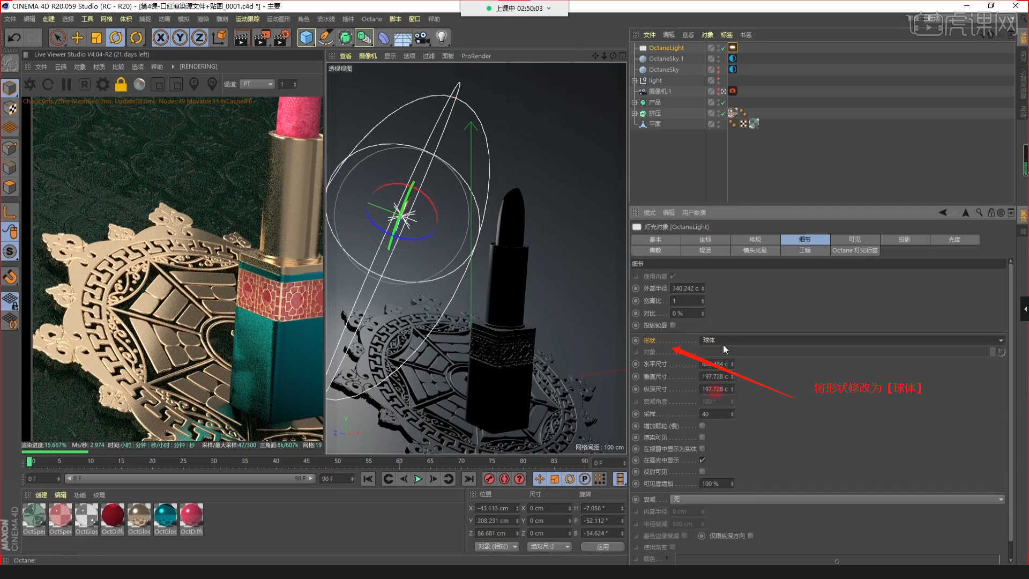Open the 衰减 falloff dropdown
The image size is (1029, 579).
click(838, 499)
